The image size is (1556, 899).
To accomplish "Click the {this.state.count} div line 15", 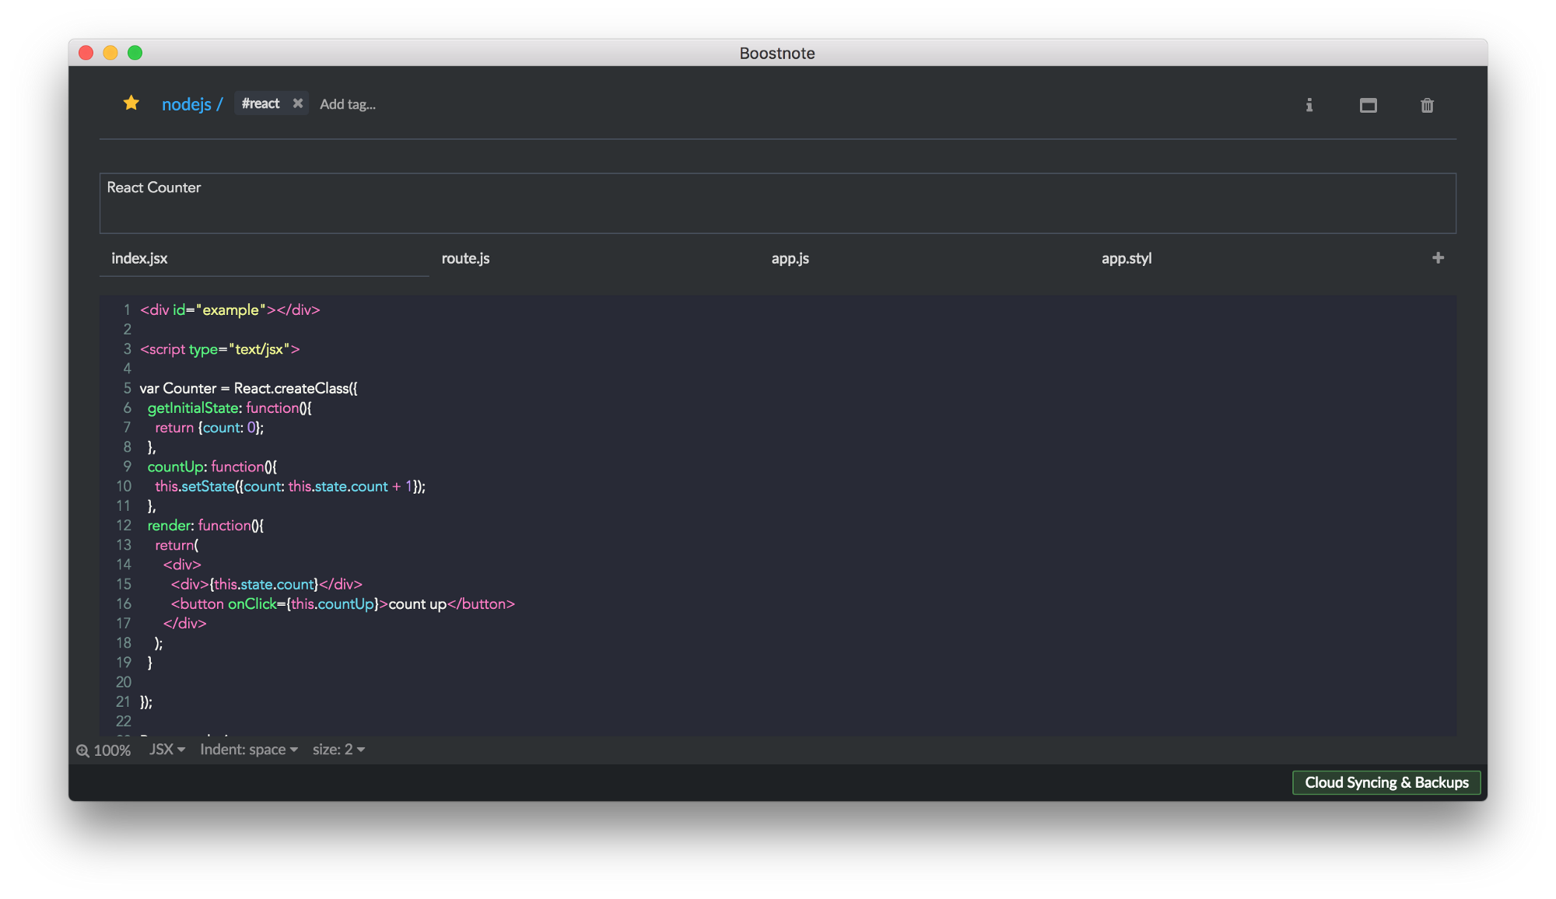I will coord(267,584).
